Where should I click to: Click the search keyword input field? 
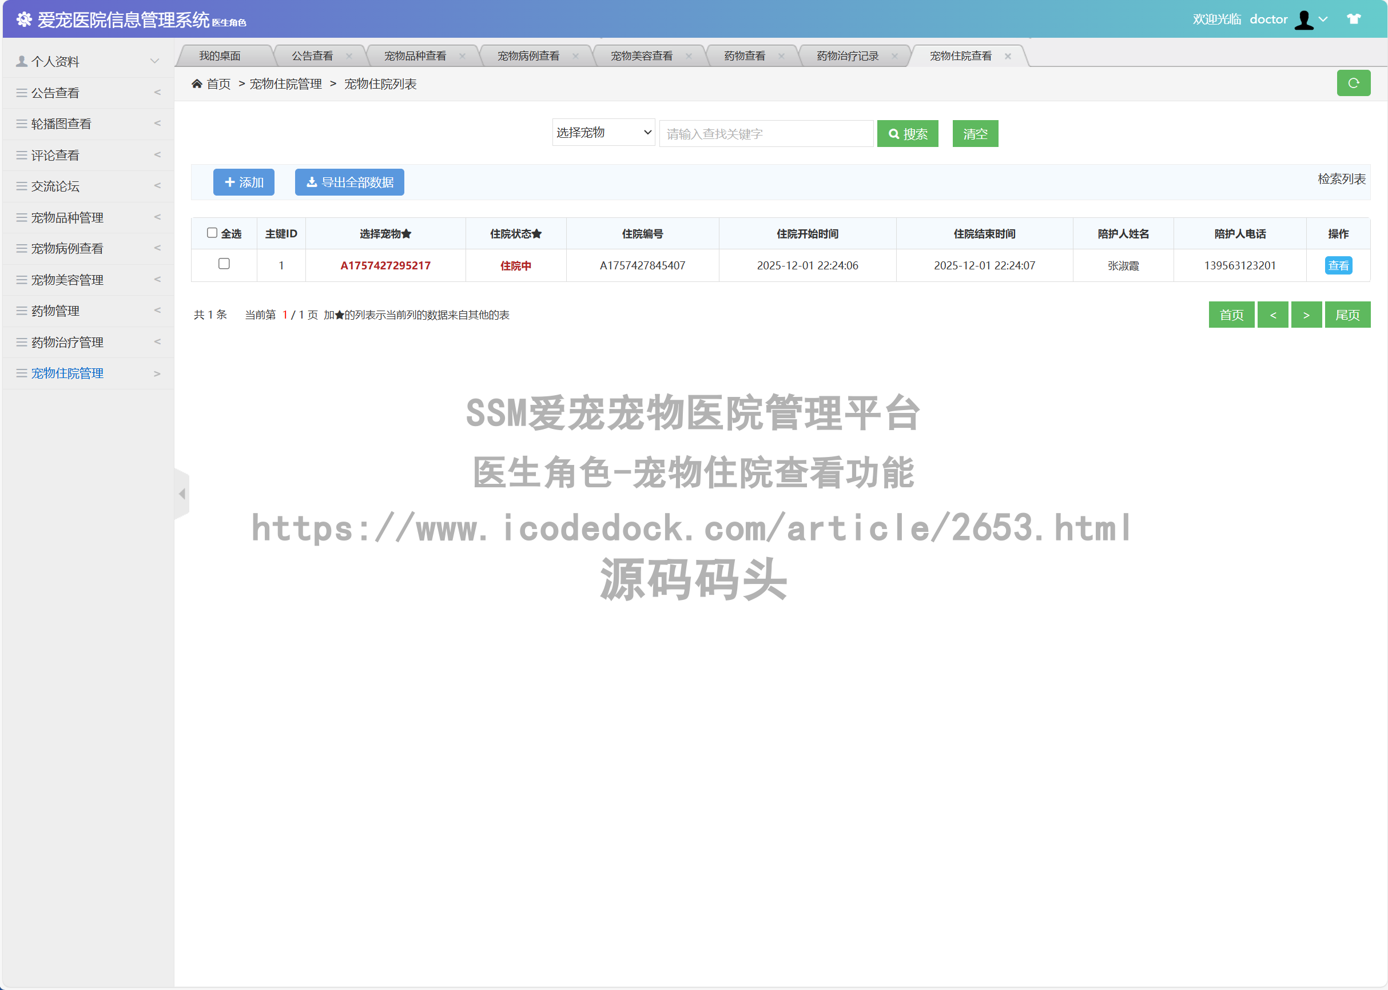pyautogui.click(x=766, y=133)
